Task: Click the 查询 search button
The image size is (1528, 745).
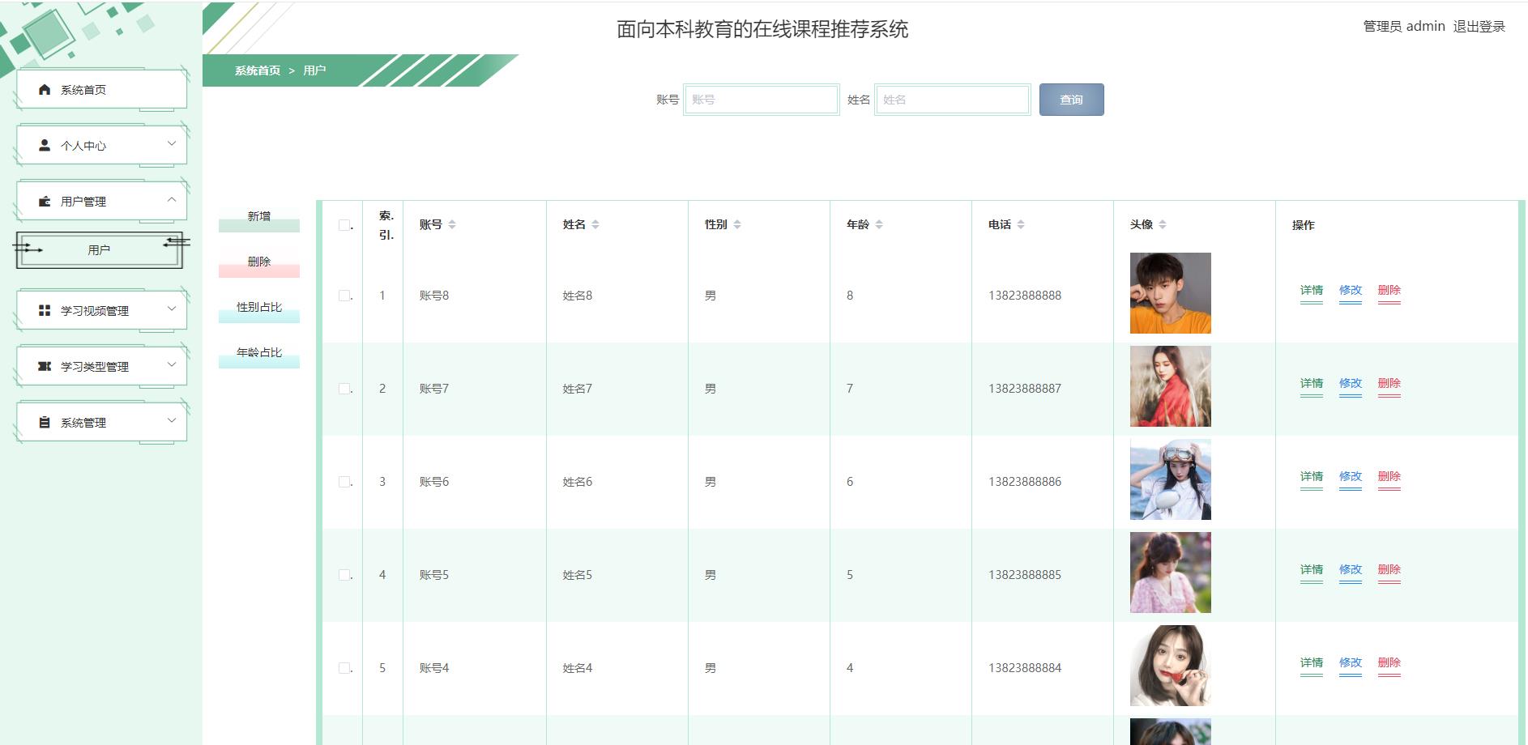Action: [1071, 100]
